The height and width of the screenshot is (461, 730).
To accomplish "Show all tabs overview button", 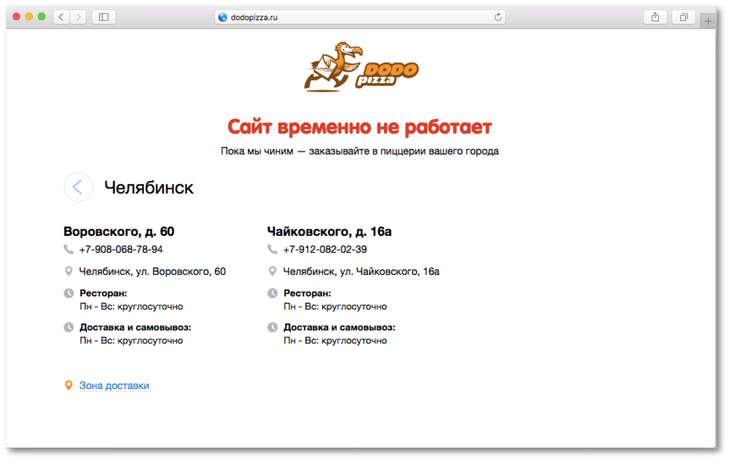I will point(684,17).
